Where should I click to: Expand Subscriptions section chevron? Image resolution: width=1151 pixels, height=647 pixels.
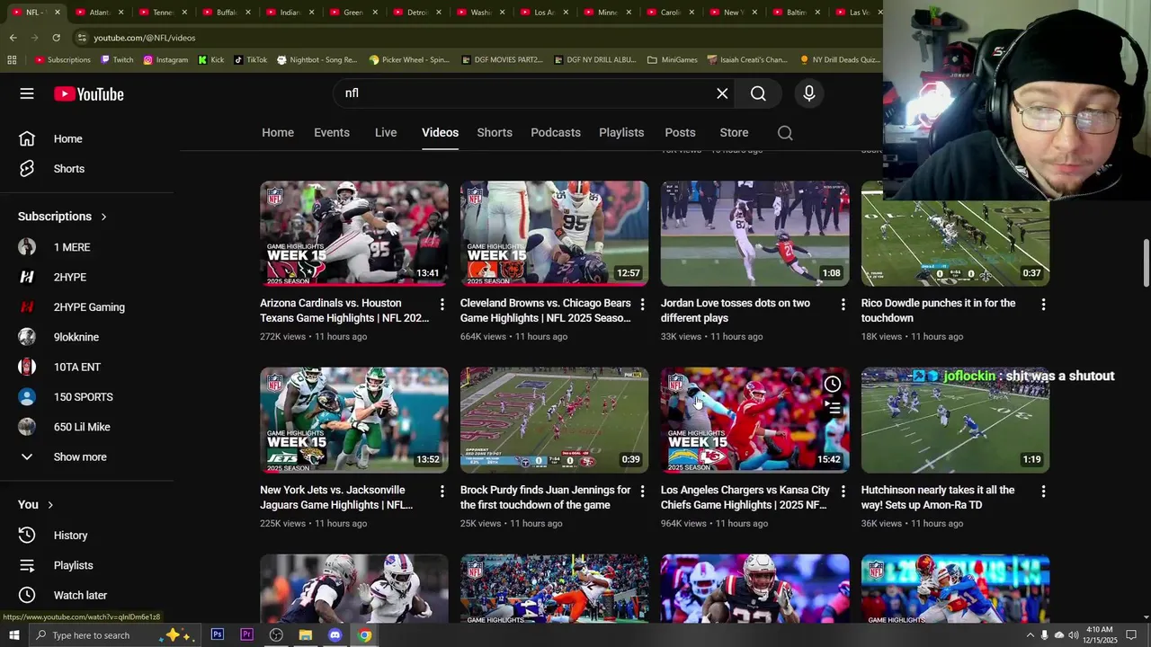tap(103, 217)
